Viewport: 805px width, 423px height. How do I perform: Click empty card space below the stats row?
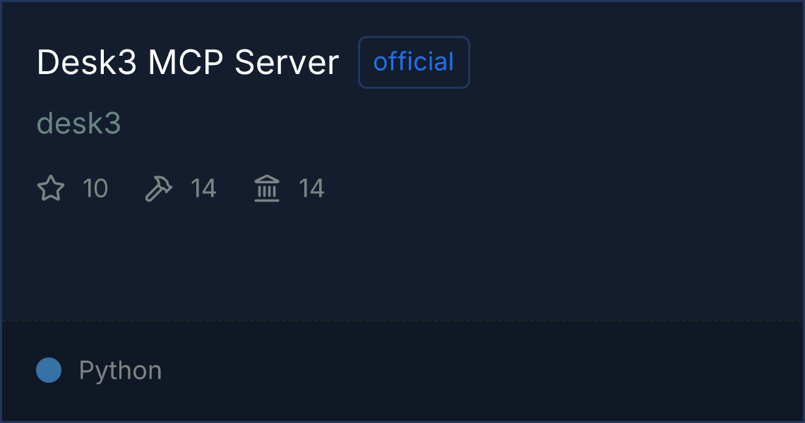(402, 262)
